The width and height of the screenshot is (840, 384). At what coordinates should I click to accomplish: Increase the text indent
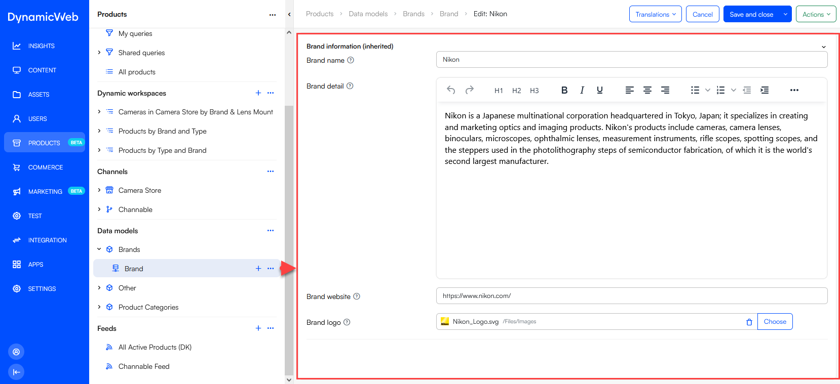tap(765, 90)
